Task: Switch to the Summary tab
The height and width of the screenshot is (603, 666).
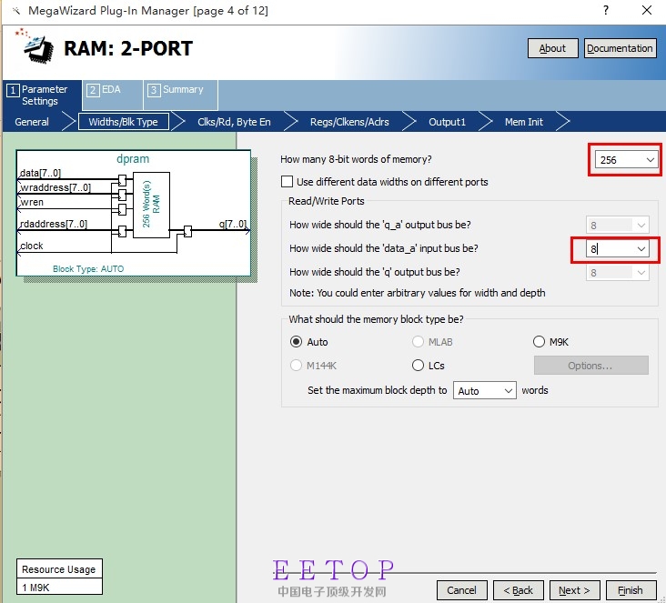Action: (180, 95)
